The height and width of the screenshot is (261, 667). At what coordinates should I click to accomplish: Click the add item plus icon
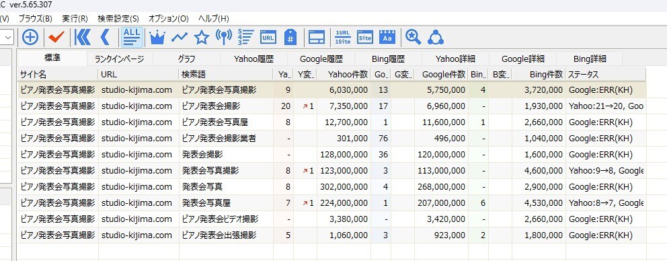[30, 37]
